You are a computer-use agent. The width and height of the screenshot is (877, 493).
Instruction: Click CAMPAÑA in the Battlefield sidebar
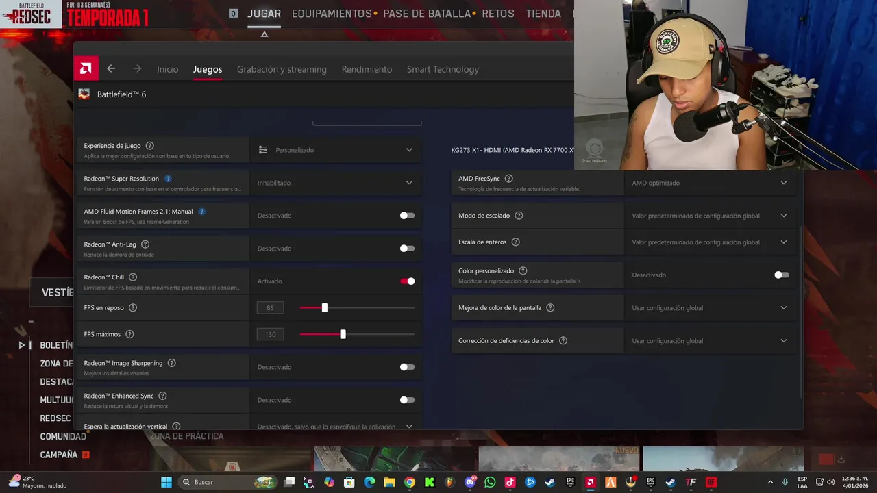[59, 455]
